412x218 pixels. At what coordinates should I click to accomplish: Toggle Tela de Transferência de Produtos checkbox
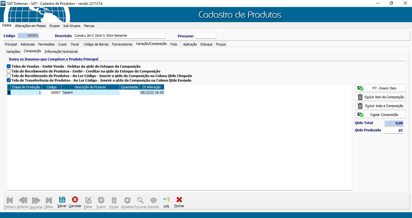(9, 80)
